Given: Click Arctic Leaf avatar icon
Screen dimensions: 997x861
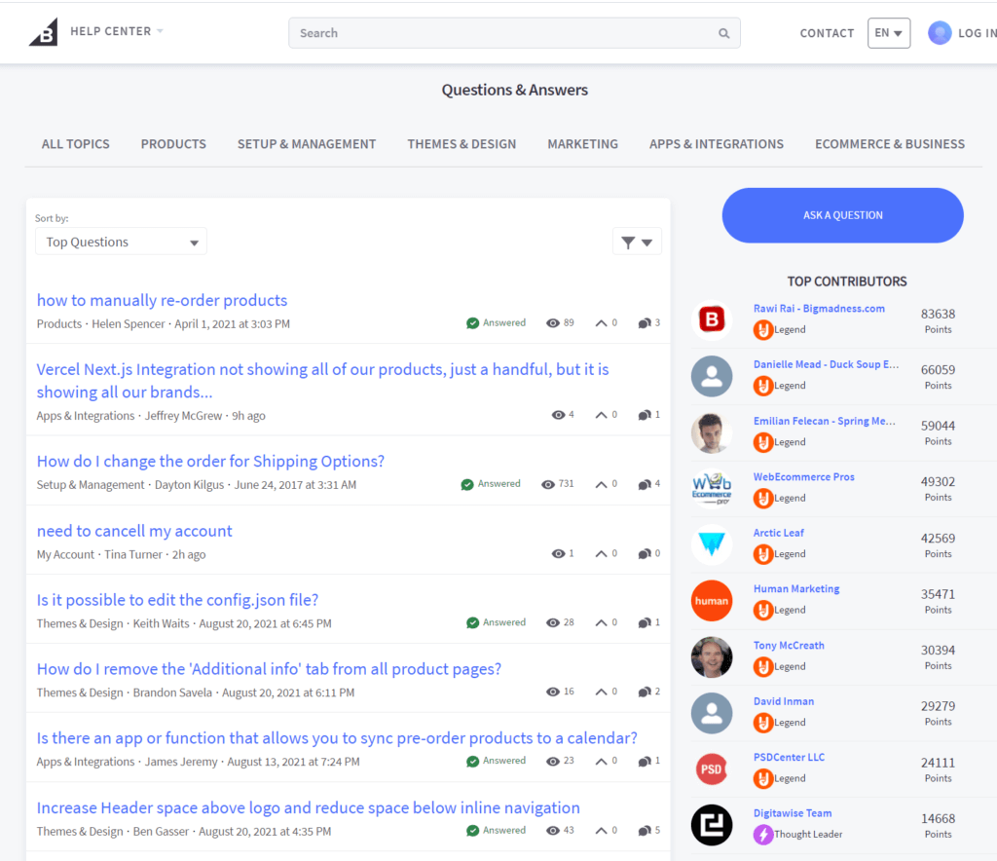Looking at the screenshot, I should [712, 545].
